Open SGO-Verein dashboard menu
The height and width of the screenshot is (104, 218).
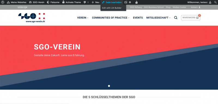click(x=37, y=2)
